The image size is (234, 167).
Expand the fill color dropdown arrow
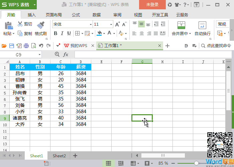point(104,34)
